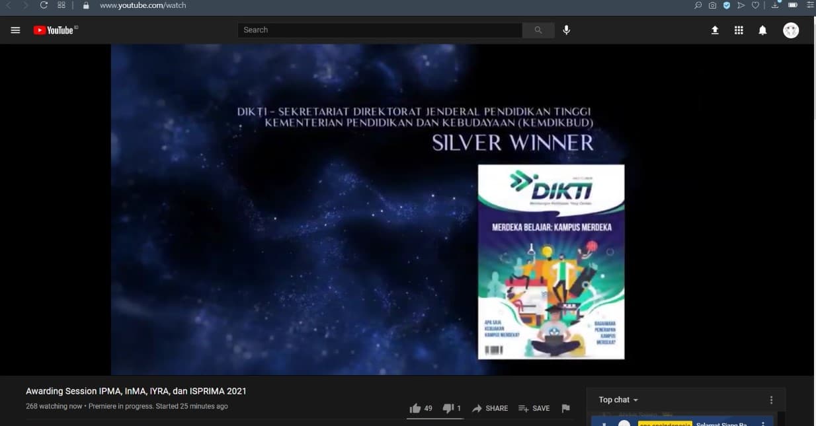Report the video using the flag icon

click(566, 408)
